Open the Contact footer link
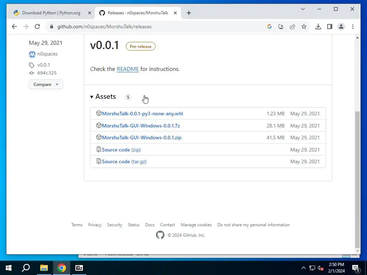 tap(168, 225)
